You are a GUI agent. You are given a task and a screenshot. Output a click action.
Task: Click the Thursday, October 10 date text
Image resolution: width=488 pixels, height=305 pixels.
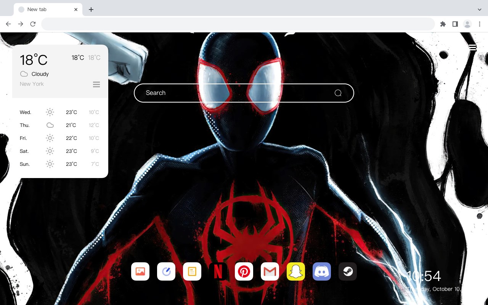point(433,289)
